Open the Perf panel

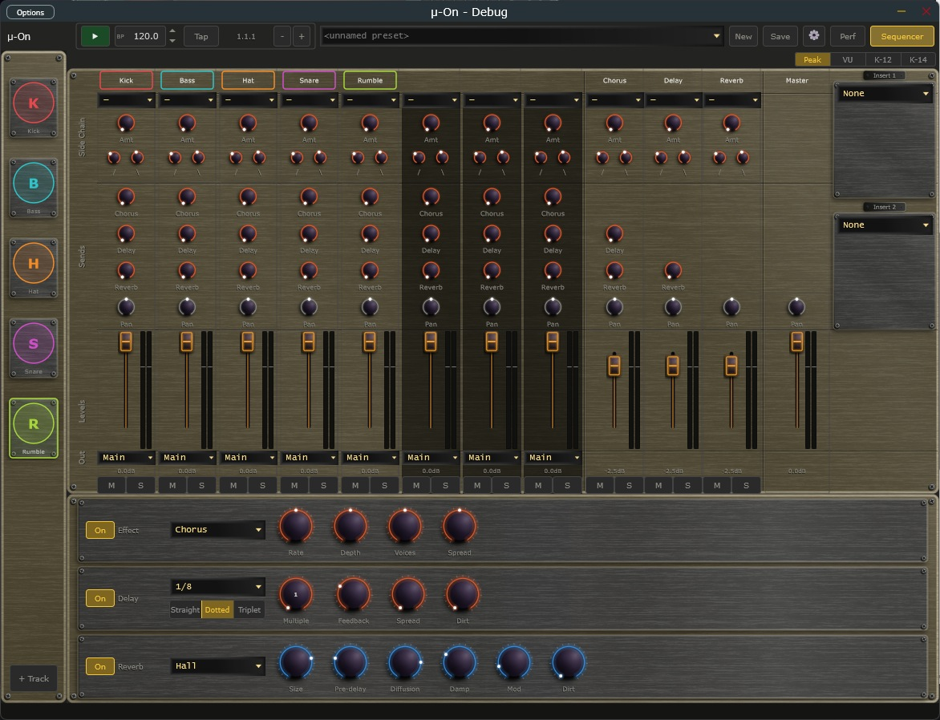[x=848, y=36]
